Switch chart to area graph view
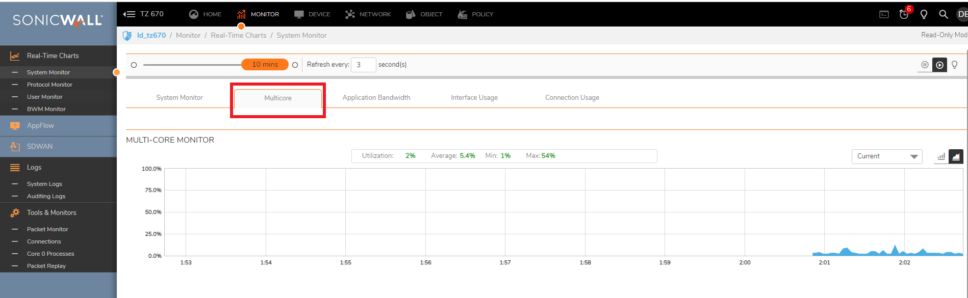 point(956,156)
